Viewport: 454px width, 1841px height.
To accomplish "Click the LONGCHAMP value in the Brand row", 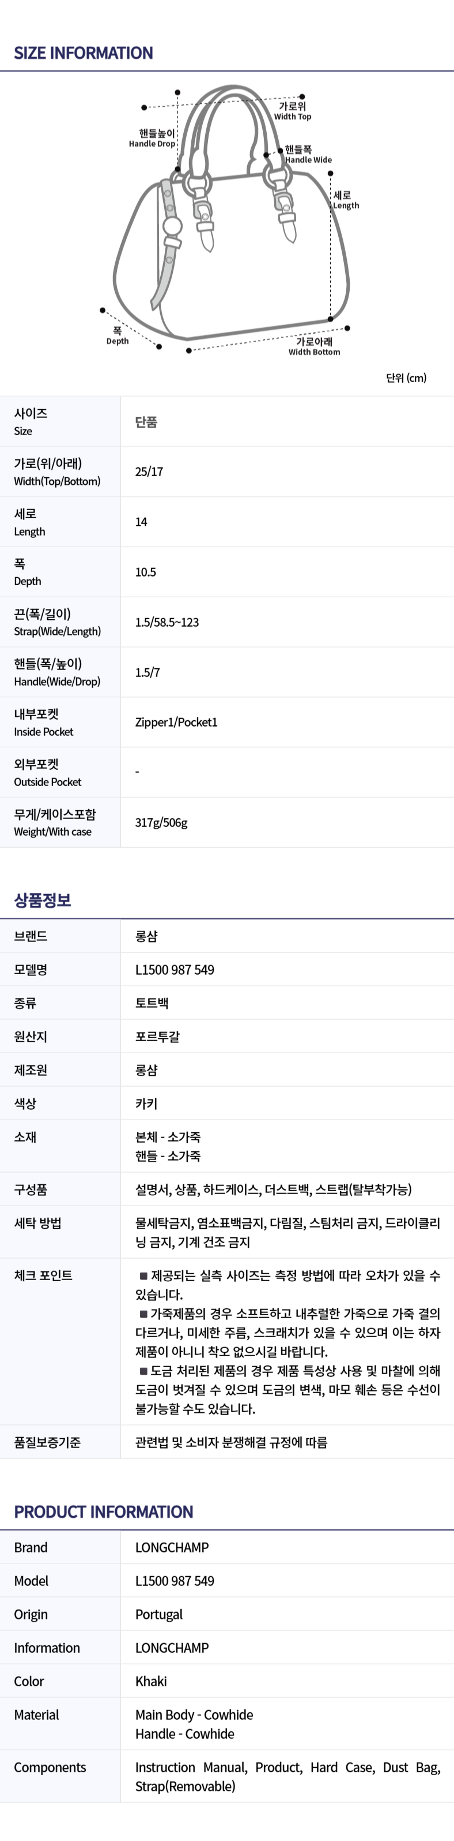I will pos(172,1547).
